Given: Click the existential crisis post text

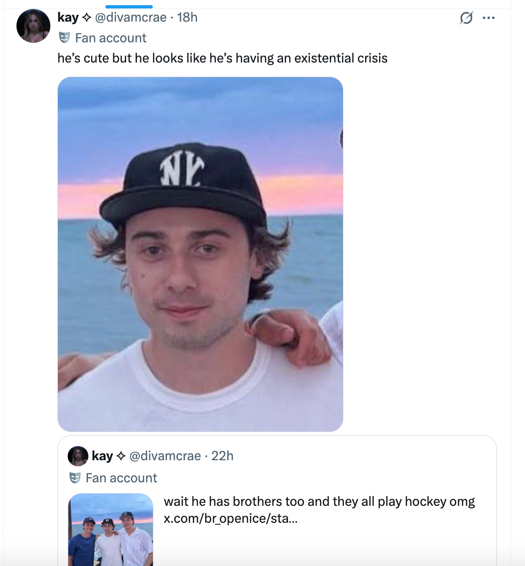Looking at the screenshot, I should (222, 58).
